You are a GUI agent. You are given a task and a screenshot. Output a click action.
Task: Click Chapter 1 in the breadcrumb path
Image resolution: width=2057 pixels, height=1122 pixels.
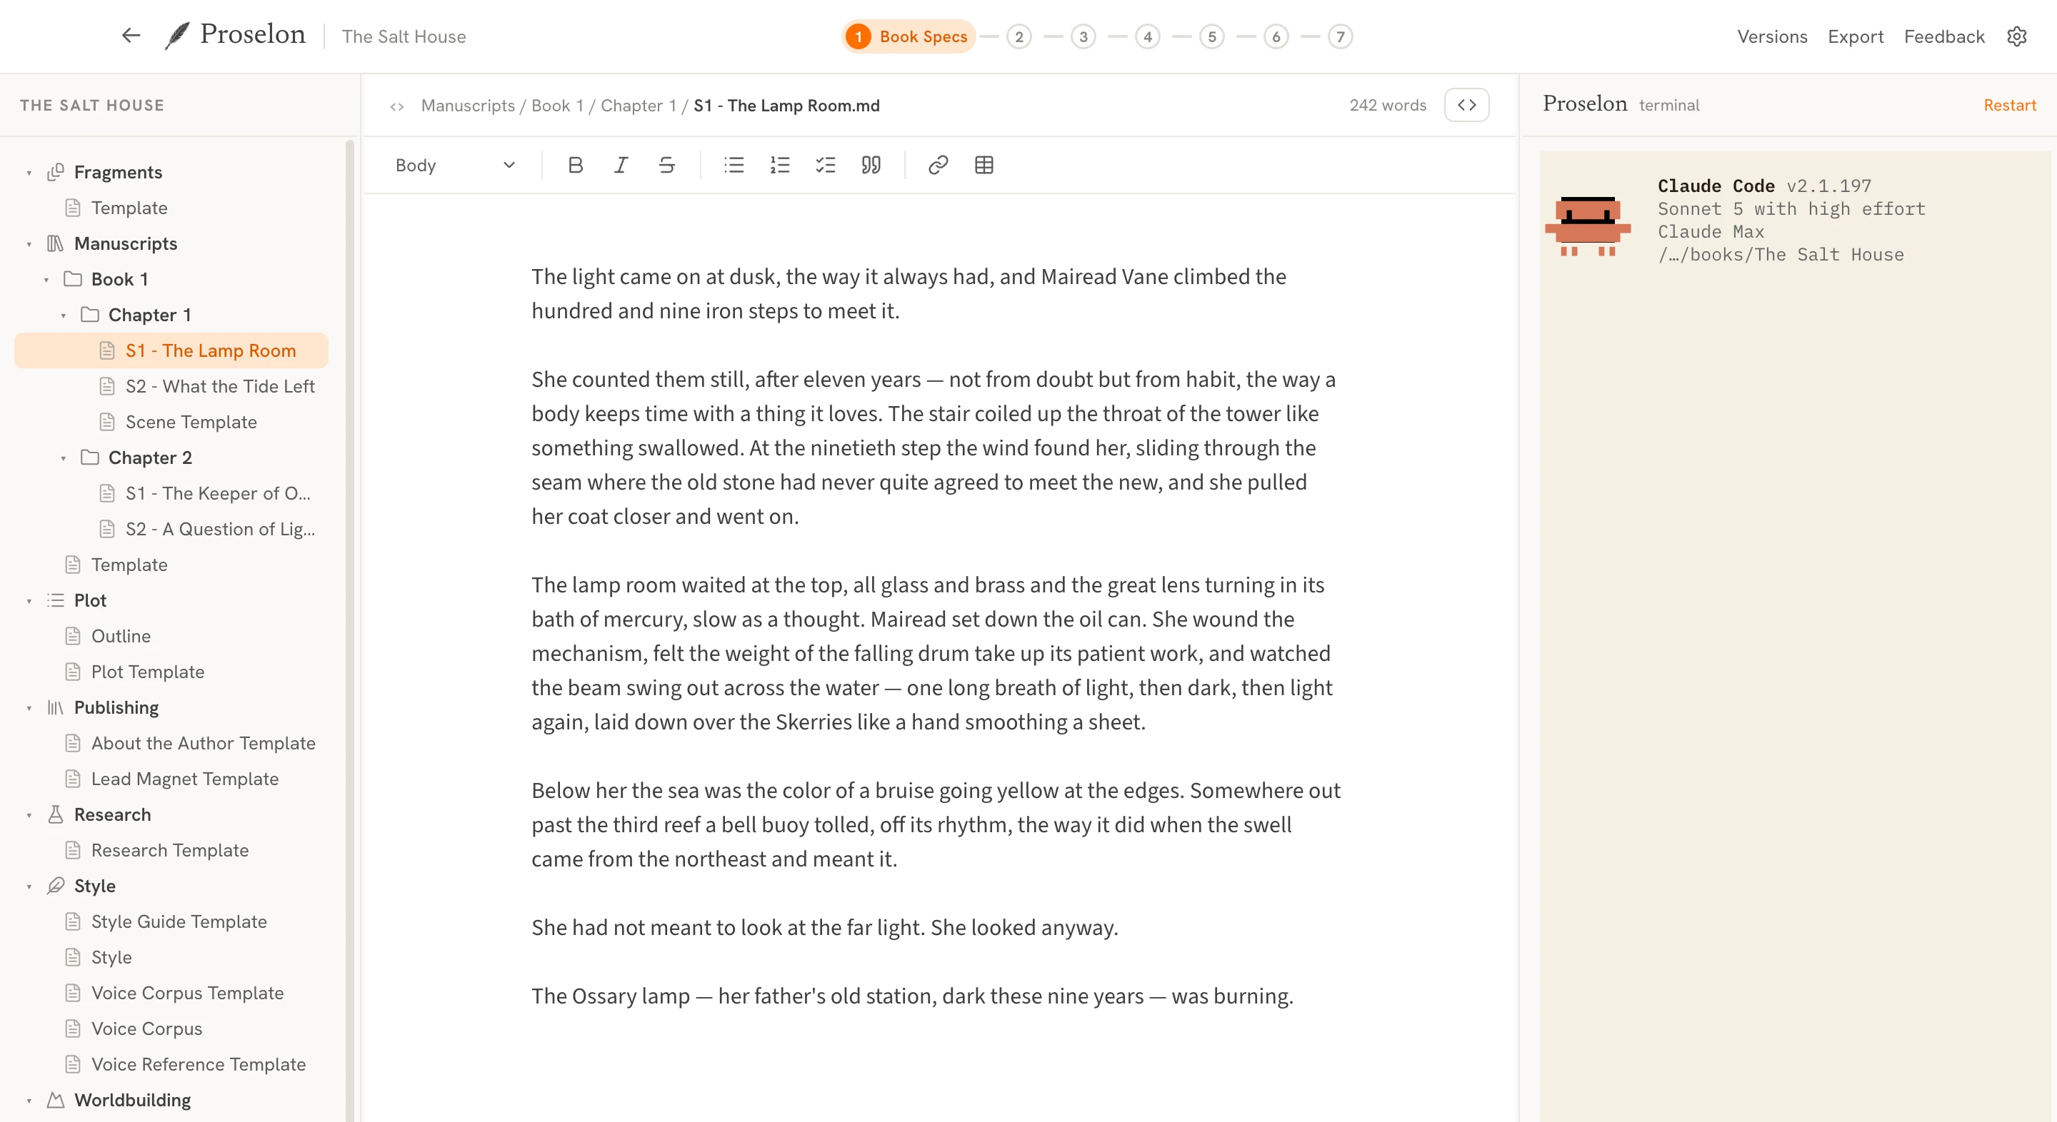point(638,106)
